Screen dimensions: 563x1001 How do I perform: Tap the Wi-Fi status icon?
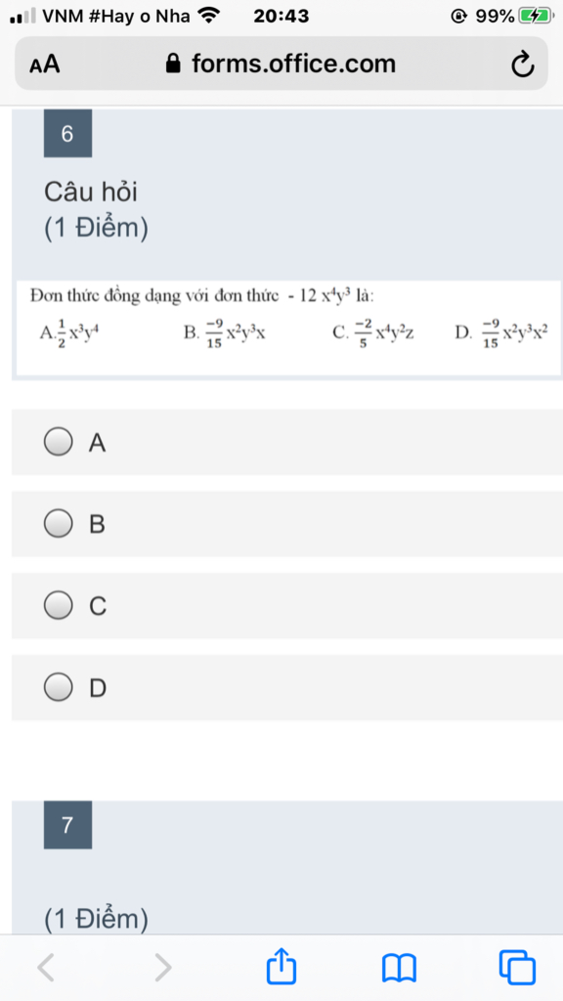(x=209, y=15)
